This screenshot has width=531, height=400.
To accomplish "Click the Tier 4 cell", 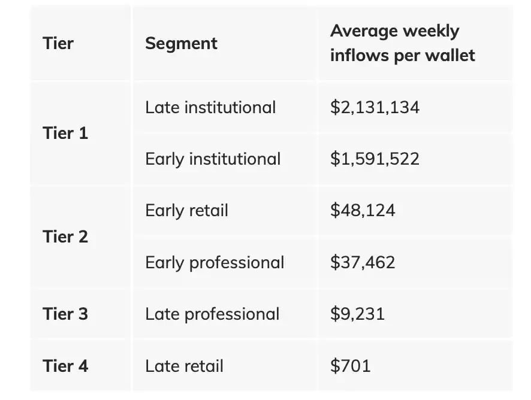I will coord(65,365).
